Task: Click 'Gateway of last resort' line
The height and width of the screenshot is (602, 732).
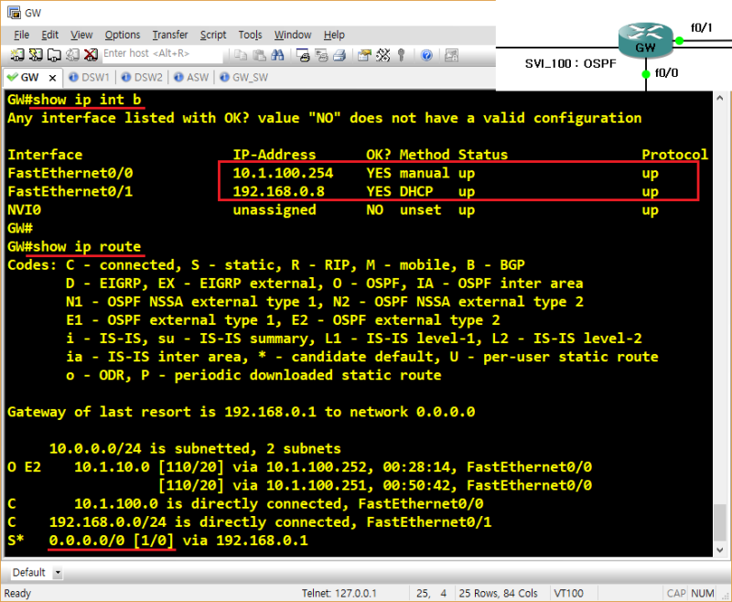Action: pyautogui.click(x=241, y=412)
